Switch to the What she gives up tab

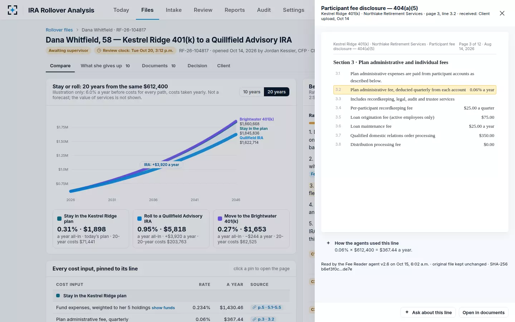pyautogui.click(x=105, y=66)
